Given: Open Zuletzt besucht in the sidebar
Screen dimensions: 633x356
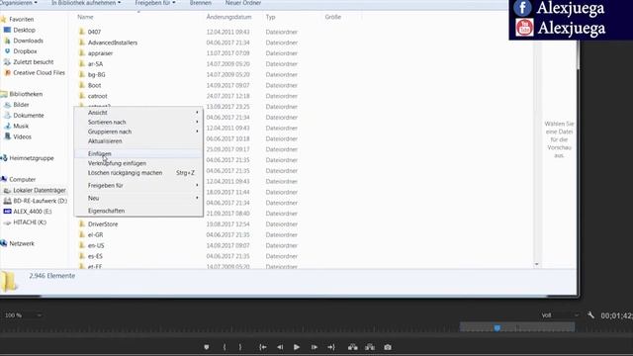Looking at the screenshot, I should click(x=33, y=62).
